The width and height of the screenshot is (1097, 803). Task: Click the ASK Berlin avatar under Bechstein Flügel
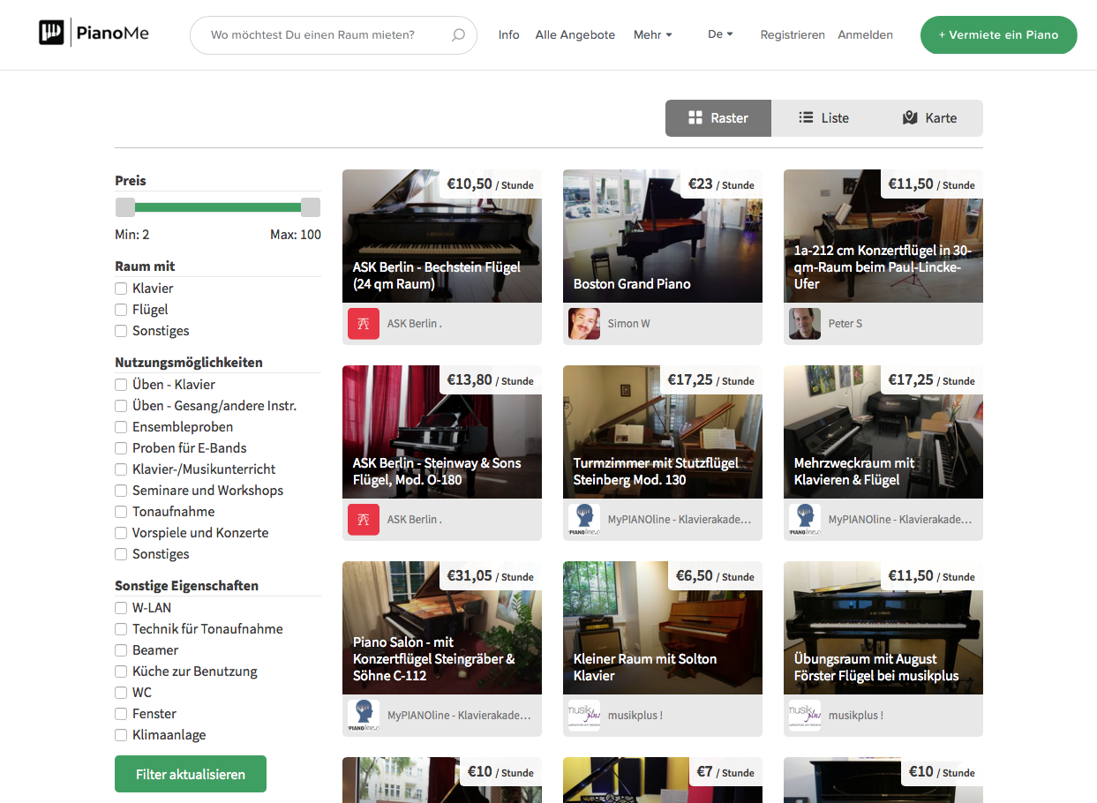364,324
